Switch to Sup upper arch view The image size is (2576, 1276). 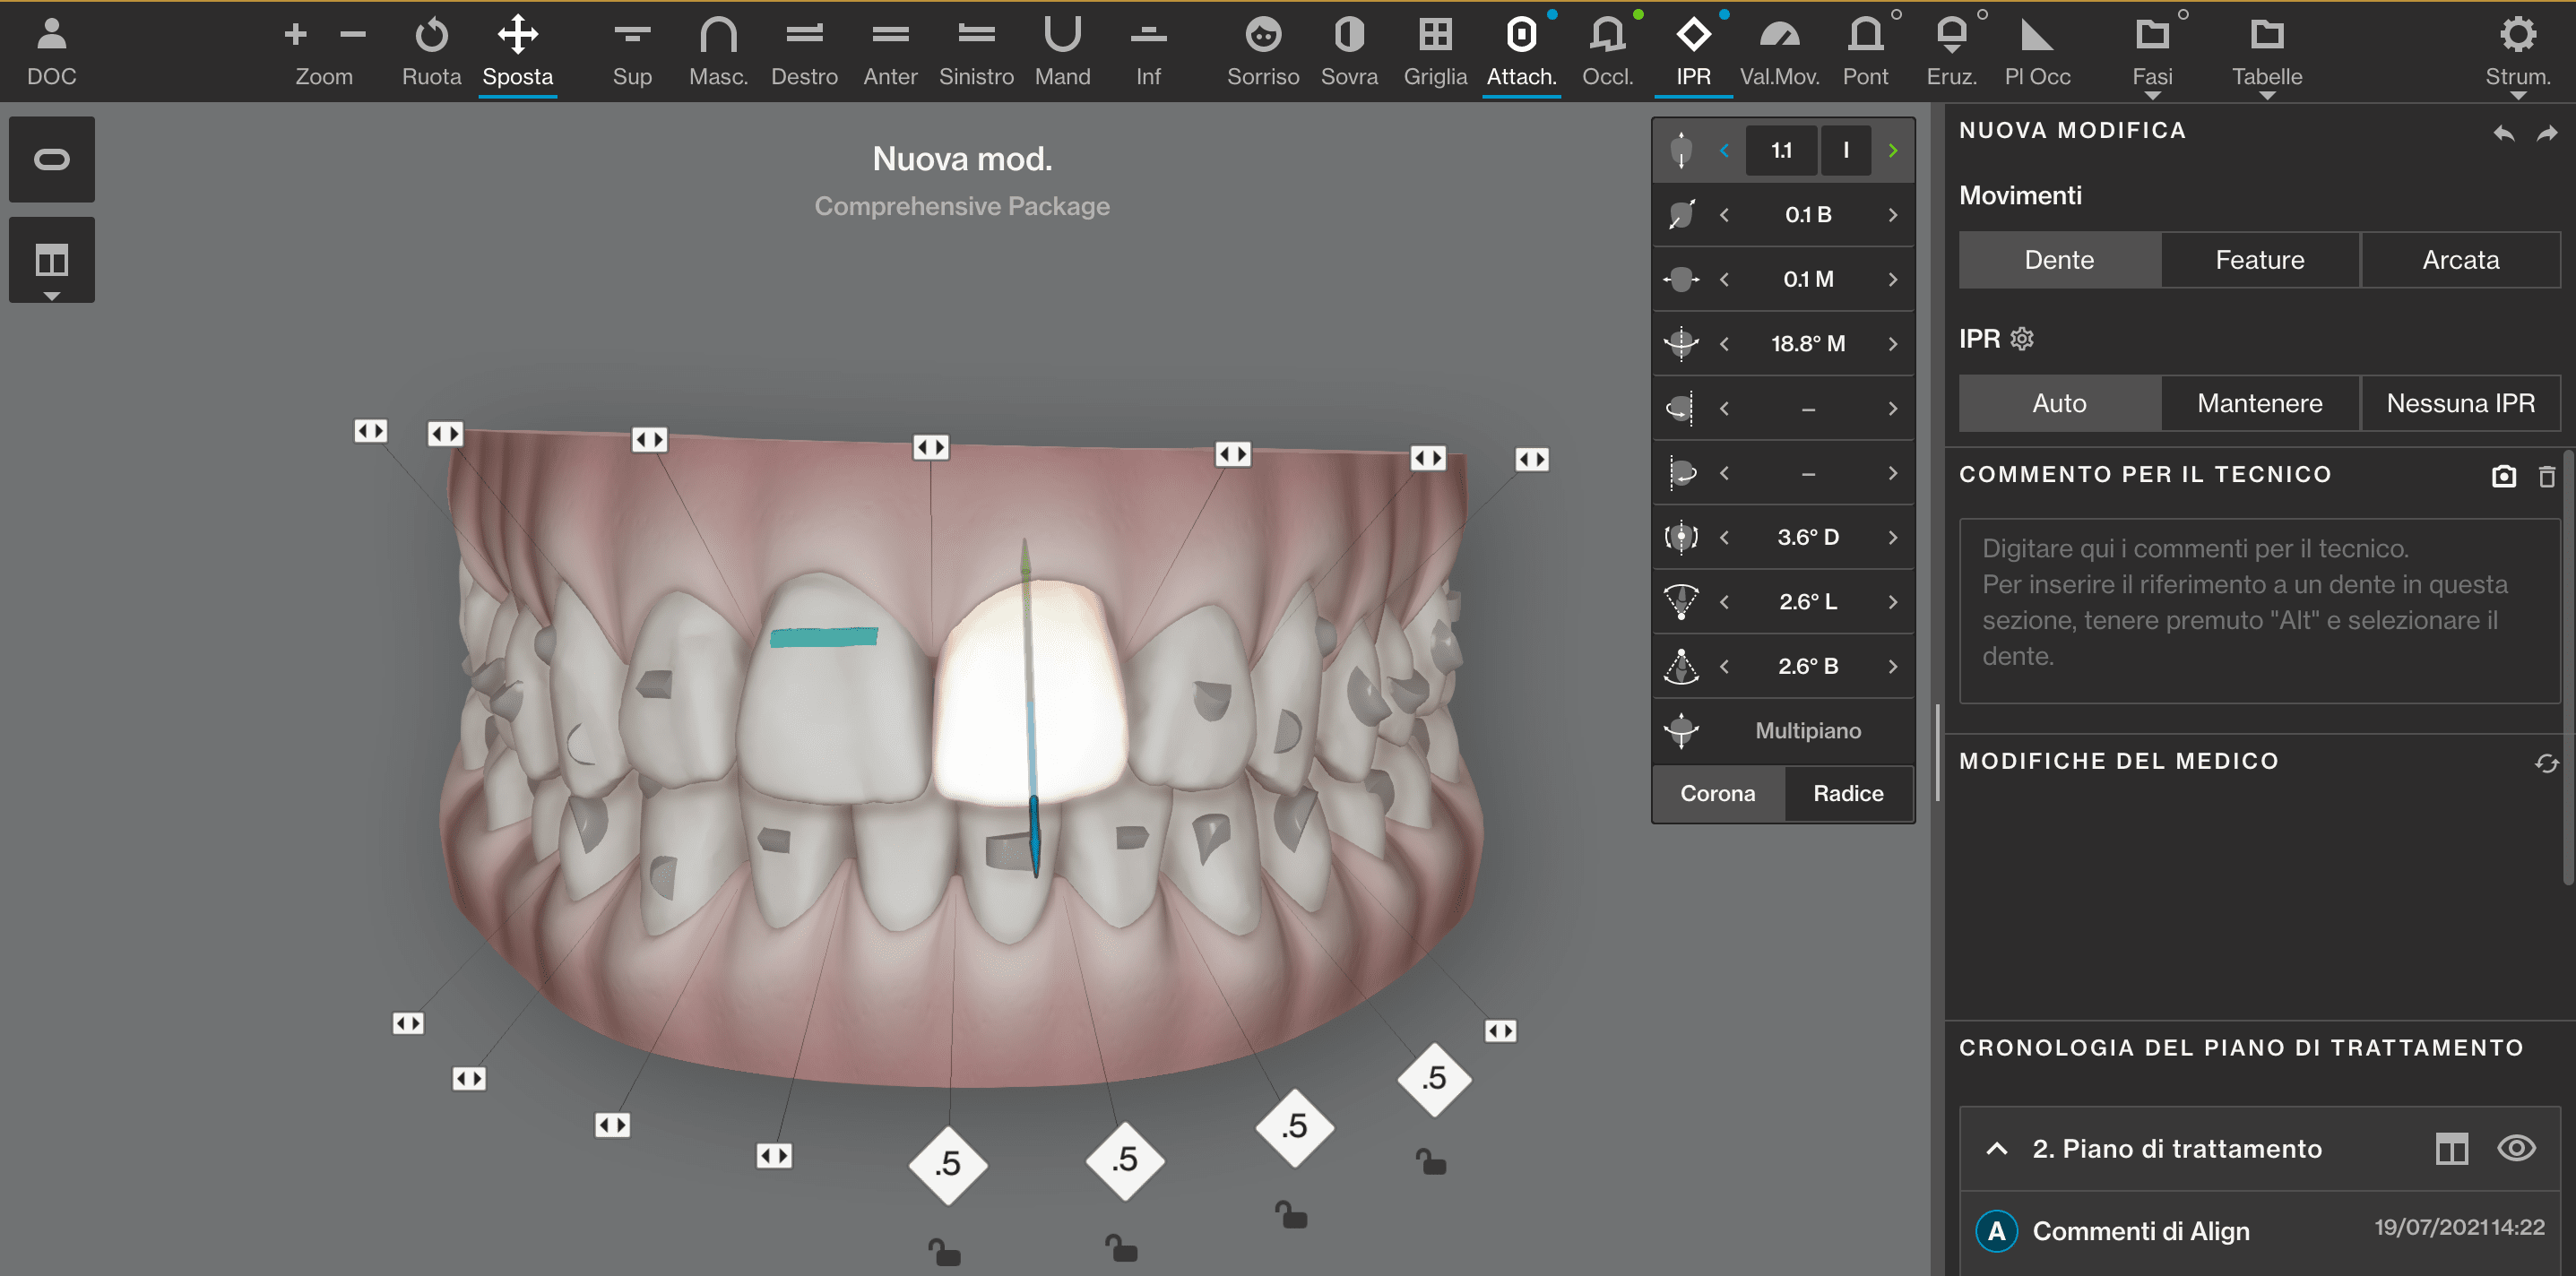632,52
